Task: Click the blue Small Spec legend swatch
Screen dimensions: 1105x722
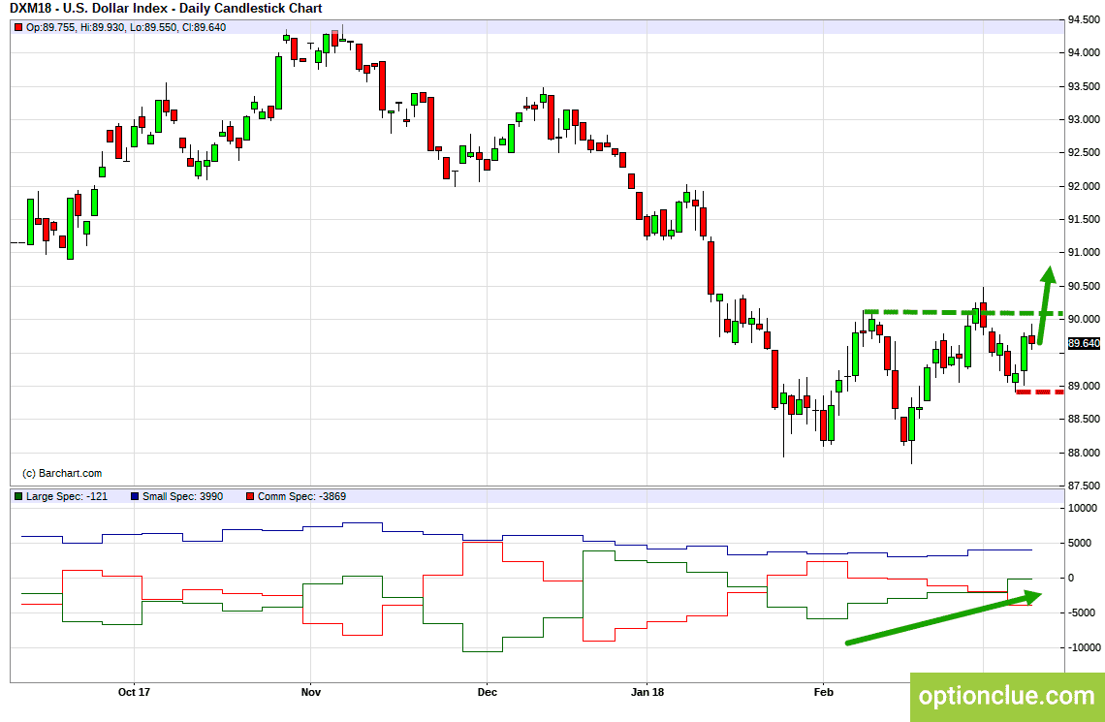Action: pyautogui.click(x=135, y=496)
